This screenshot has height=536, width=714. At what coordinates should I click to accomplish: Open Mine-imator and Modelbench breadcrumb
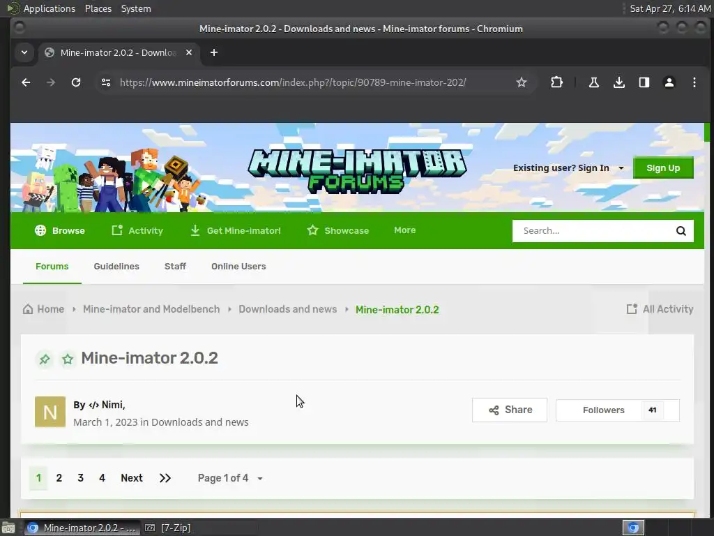[151, 309]
